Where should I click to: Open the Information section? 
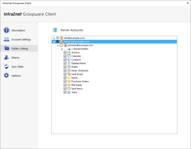click(x=19, y=30)
